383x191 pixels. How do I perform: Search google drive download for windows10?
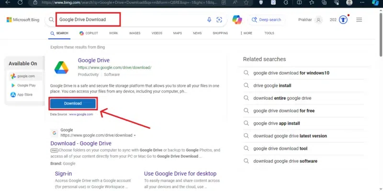coord(291,73)
